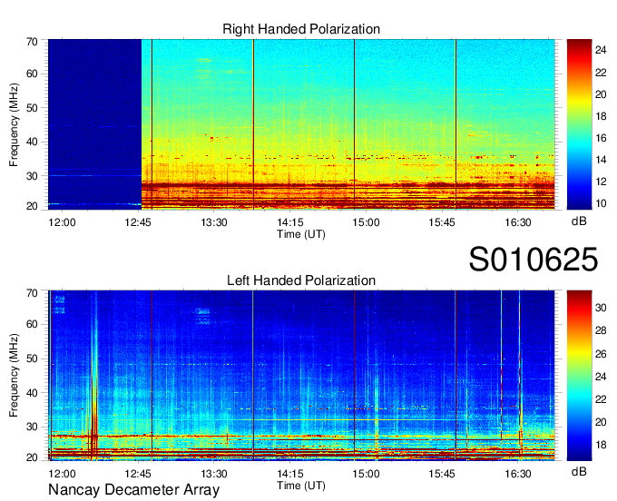617x501 pixels.
Task: Click the 22 dB value on the left-handed colorbar
Action: point(601,399)
